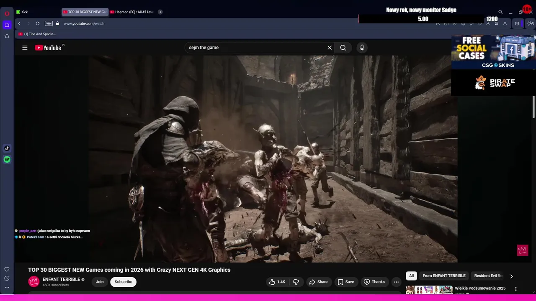The height and width of the screenshot is (301, 536).
Task: Open the tab search magnifier icon
Action: coord(500,12)
